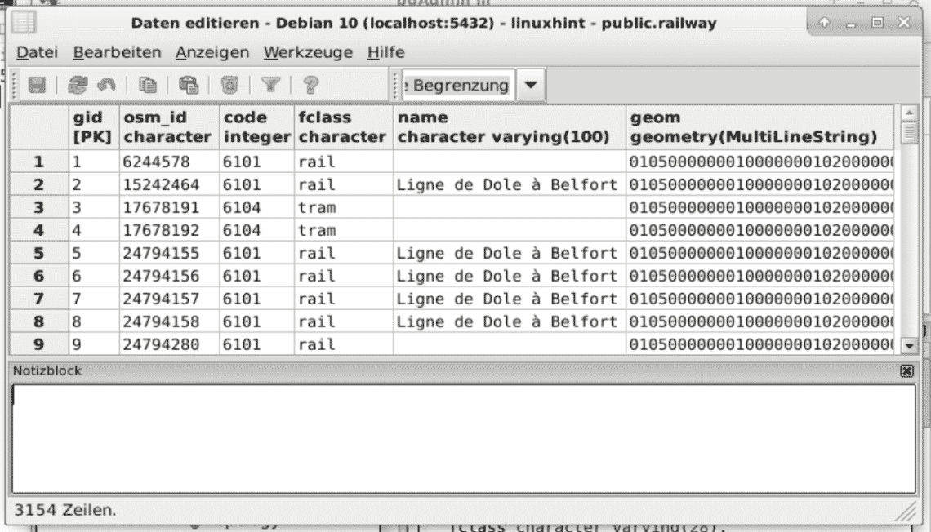Image resolution: width=931 pixels, height=532 pixels.
Task: Click osm_id cell 15242464
Action: coord(169,184)
